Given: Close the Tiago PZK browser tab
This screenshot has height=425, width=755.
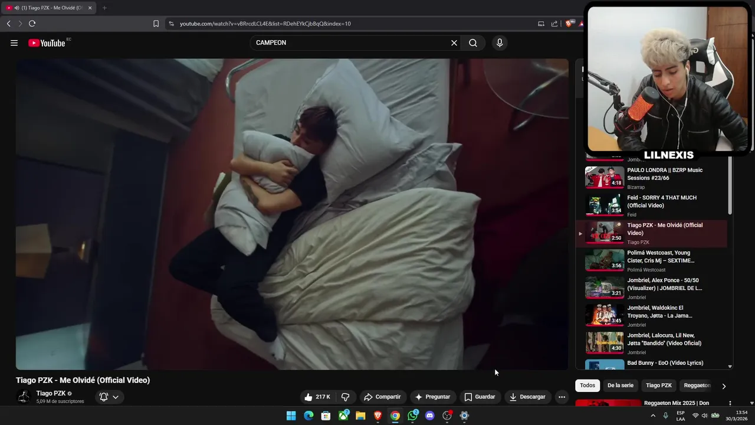Looking at the screenshot, I should [x=90, y=8].
